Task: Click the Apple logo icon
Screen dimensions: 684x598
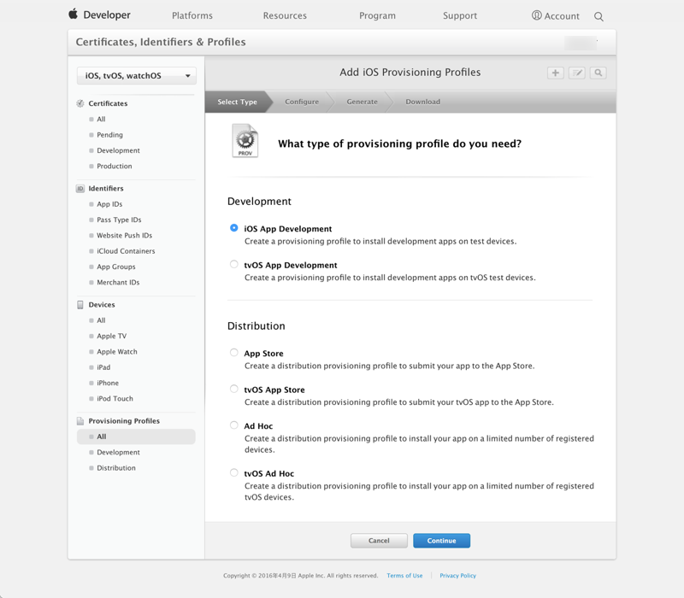Action: pos(74,15)
